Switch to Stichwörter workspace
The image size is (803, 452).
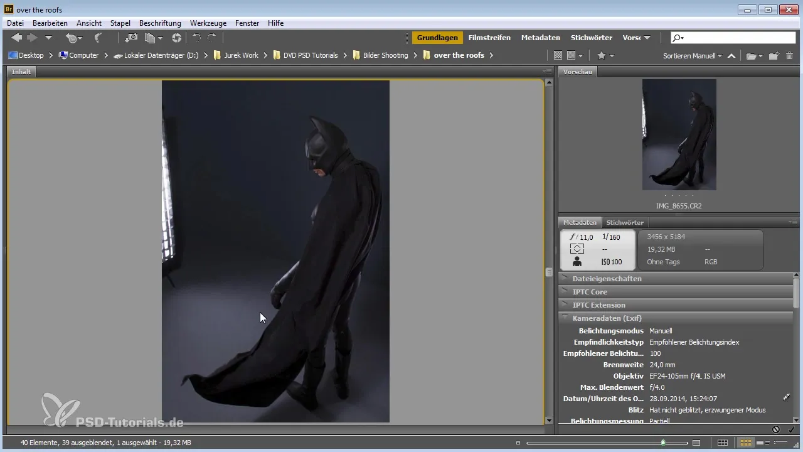tap(592, 38)
